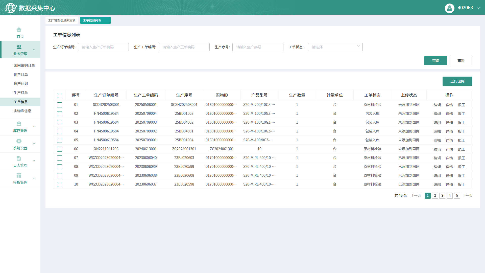Click the user avatar icon
Screen dimensions: 485x273
point(449,8)
